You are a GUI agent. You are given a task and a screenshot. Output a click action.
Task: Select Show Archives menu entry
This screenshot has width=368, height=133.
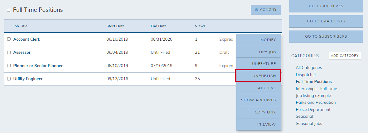tap(259, 100)
